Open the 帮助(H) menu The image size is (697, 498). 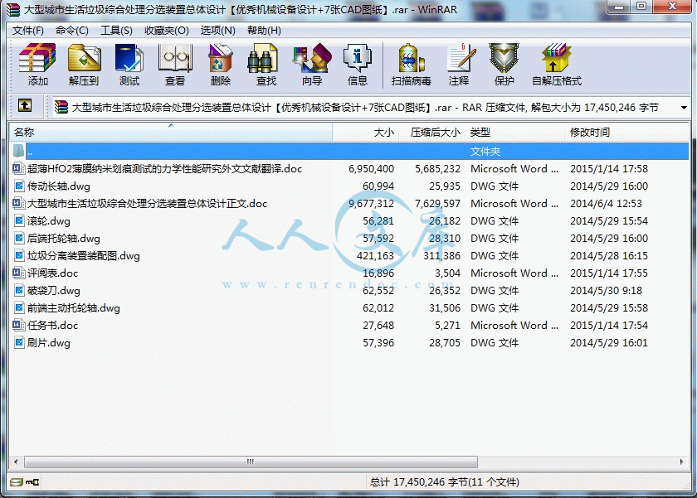[x=264, y=30]
